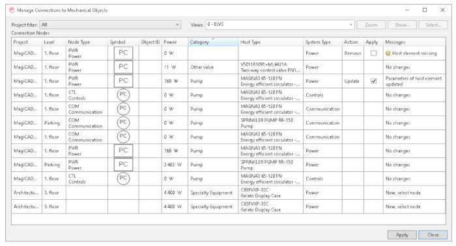Click 'Parameters of host element updated' message
This screenshot has height=246, width=456.
click(414, 81)
